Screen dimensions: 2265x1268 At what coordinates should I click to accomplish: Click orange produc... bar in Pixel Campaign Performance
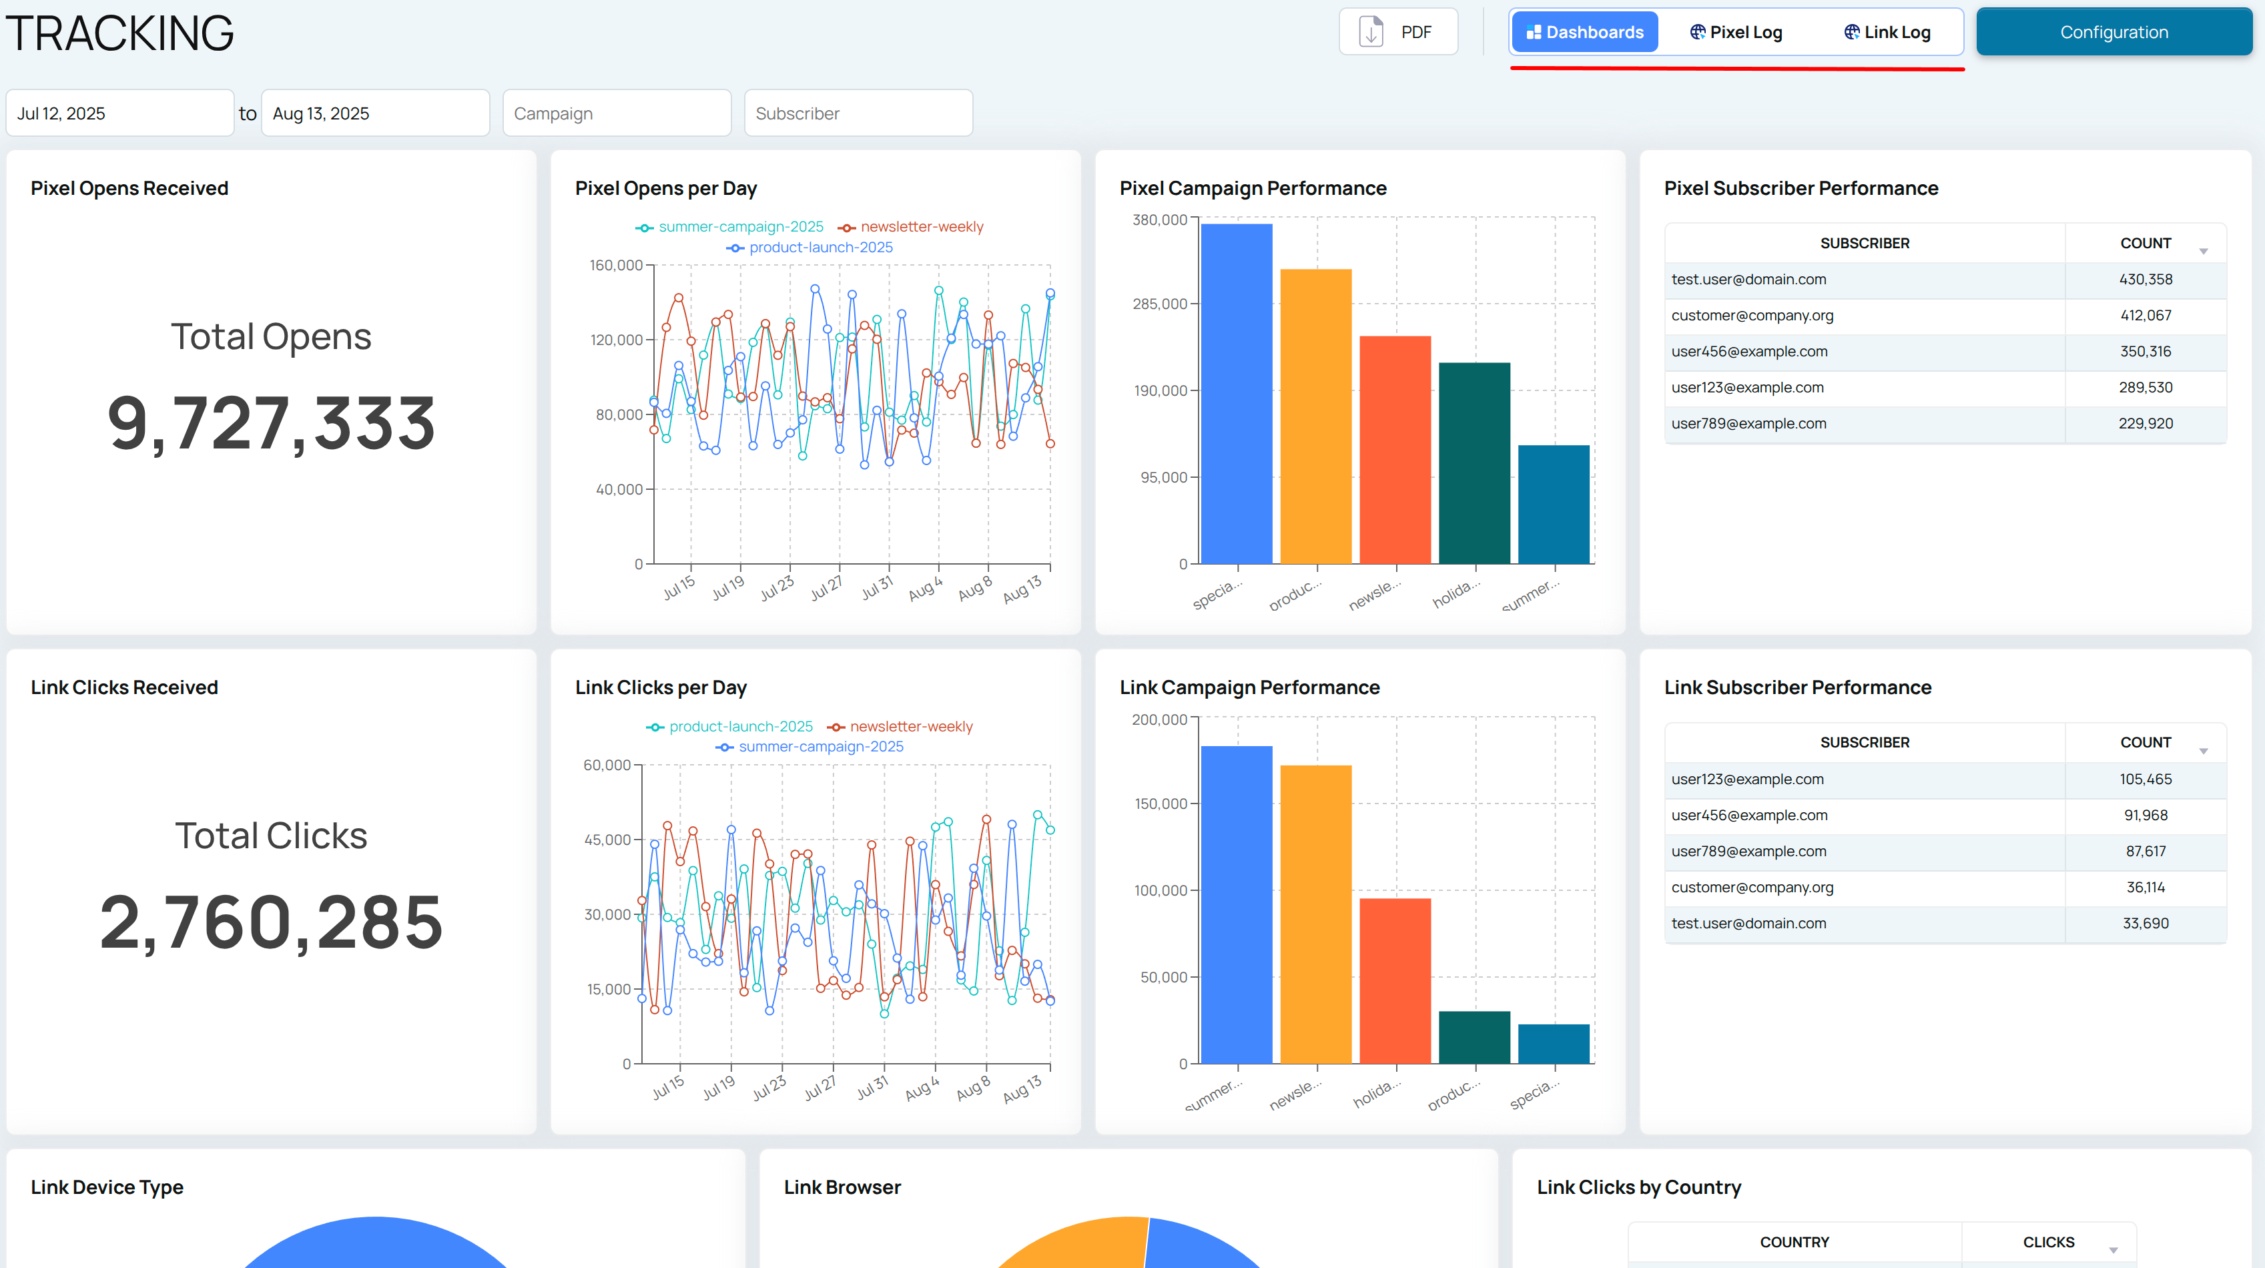coord(1315,417)
